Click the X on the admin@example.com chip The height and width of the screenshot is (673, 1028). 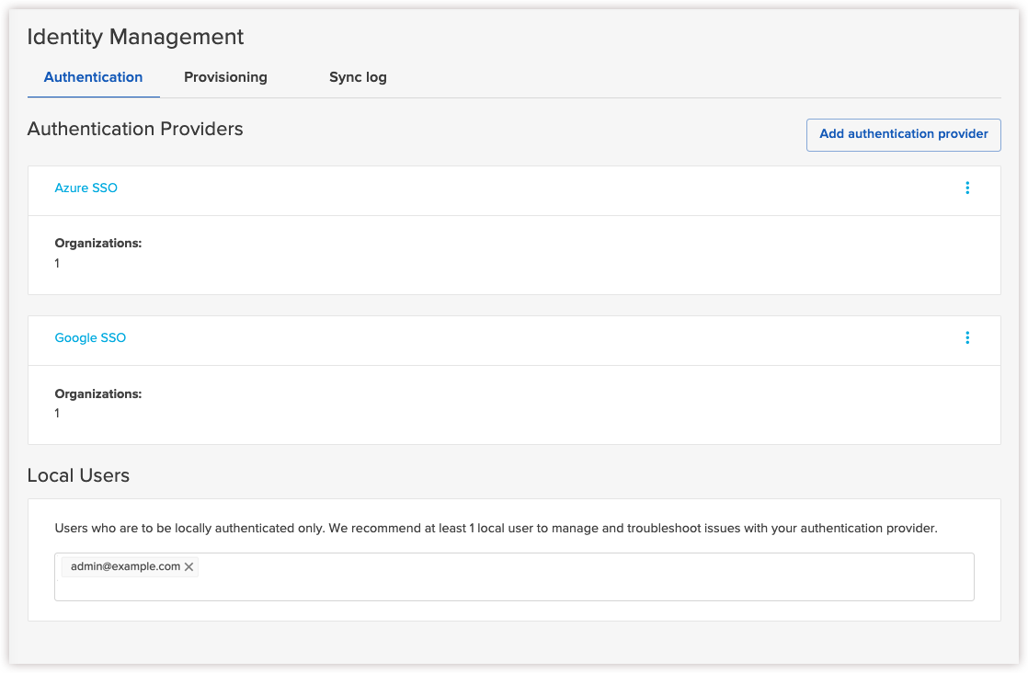(x=189, y=566)
